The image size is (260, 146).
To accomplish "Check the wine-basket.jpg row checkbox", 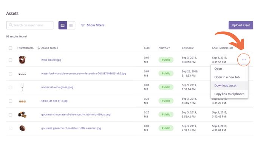I will tap(11, 60).
